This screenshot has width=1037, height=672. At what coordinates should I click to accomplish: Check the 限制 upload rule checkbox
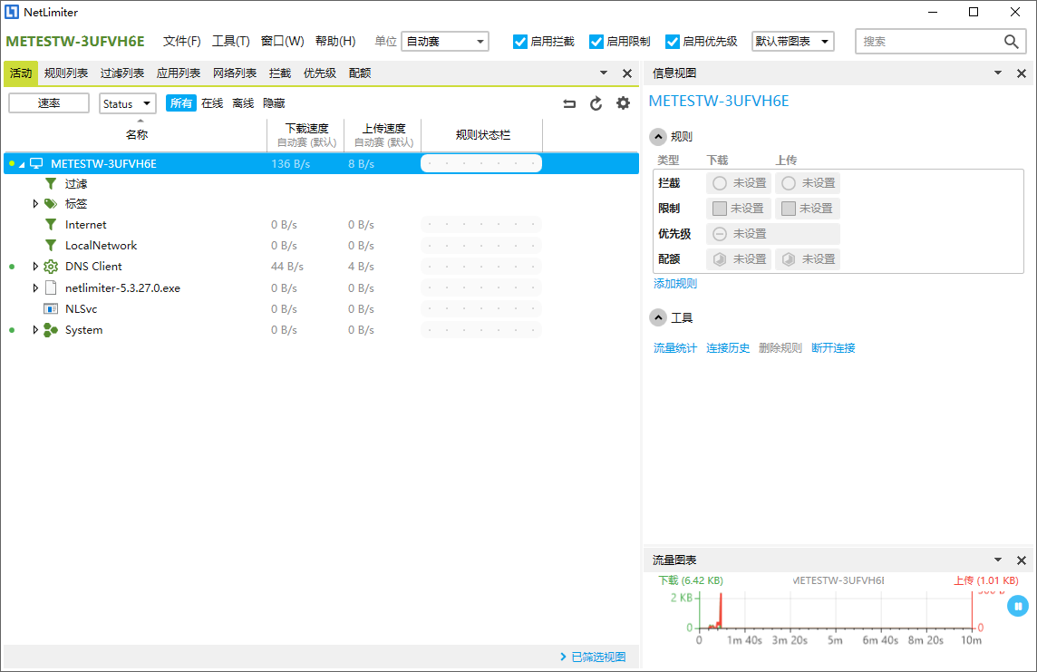pos(789,209)
